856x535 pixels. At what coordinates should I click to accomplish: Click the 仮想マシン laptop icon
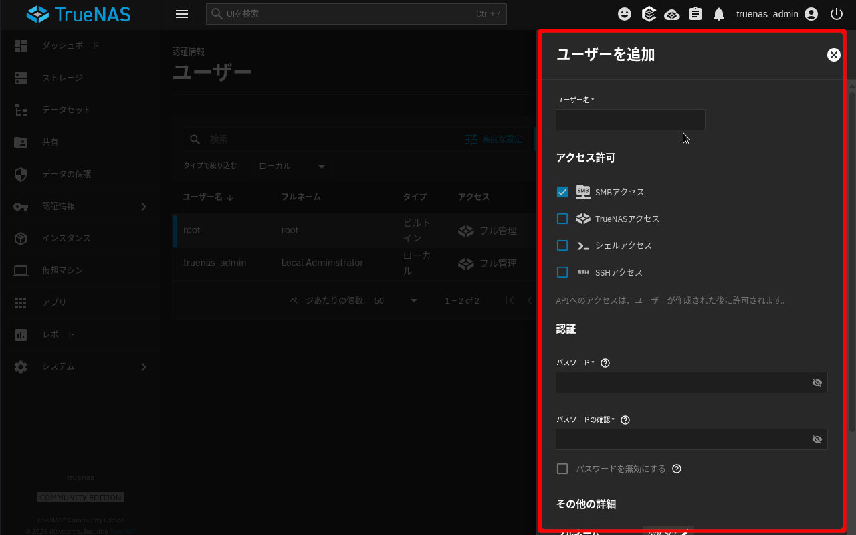[21, 270]
